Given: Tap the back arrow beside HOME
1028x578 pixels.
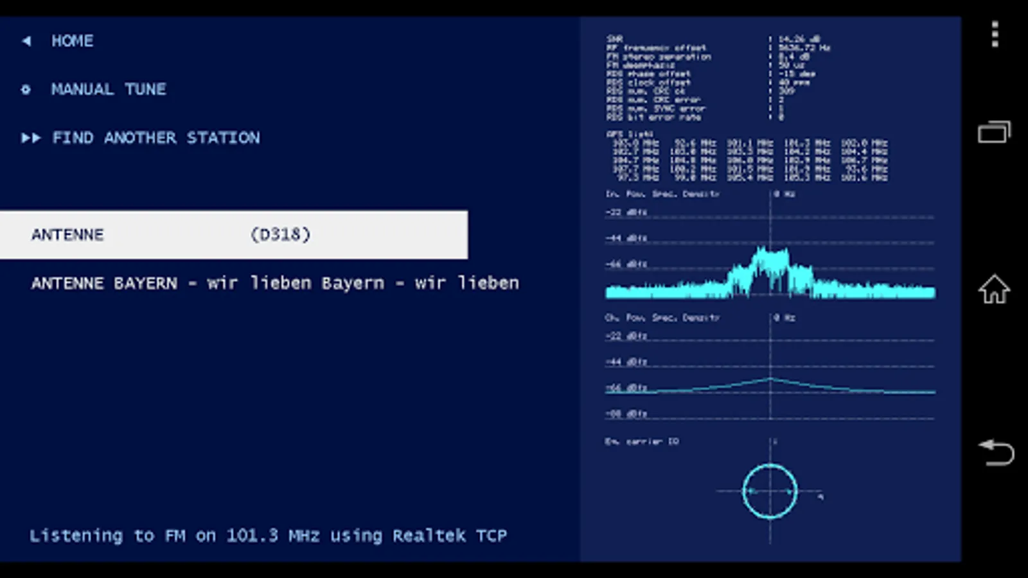Looking at the screenshot, I should click(x=26, y=41).
